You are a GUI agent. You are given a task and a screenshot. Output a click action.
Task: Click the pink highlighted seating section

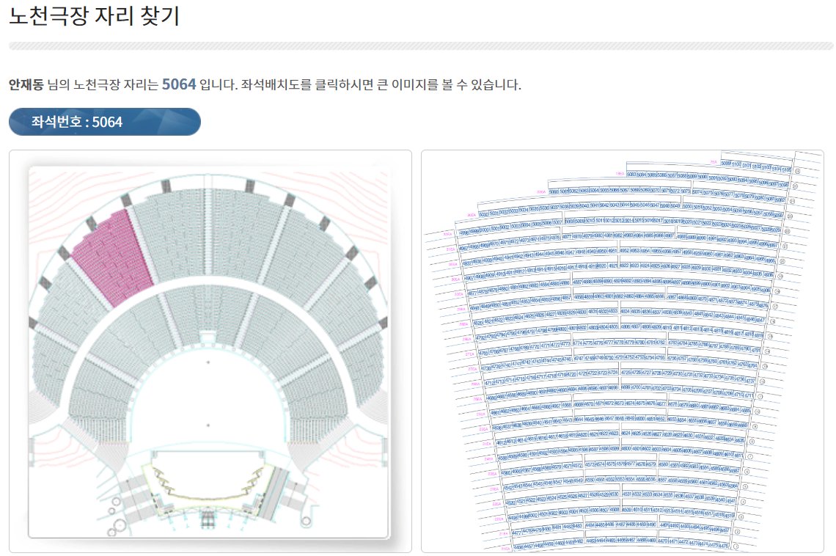coord(110,253)
